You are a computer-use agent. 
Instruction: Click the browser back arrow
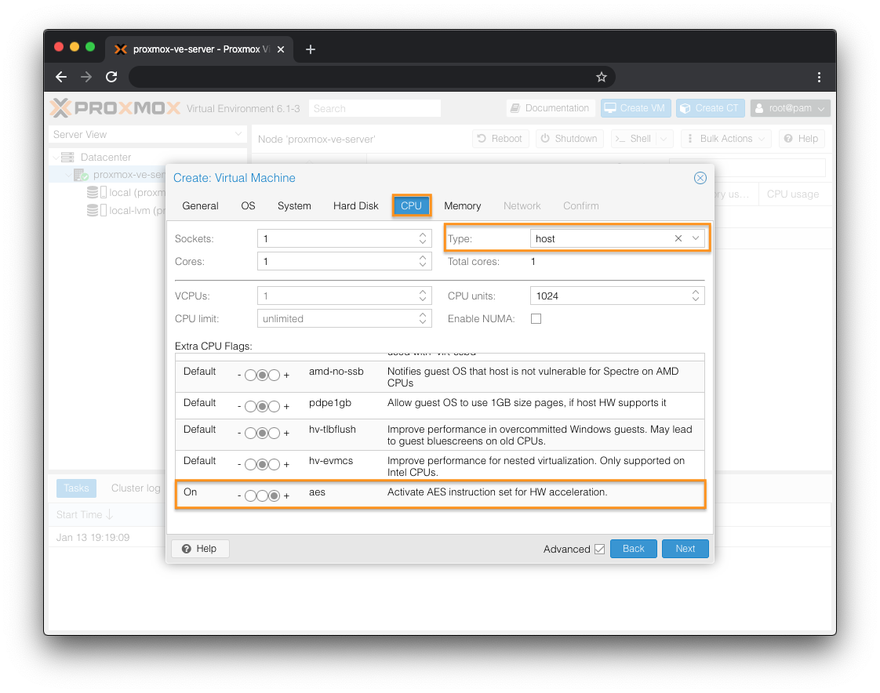tap(61, 77)
